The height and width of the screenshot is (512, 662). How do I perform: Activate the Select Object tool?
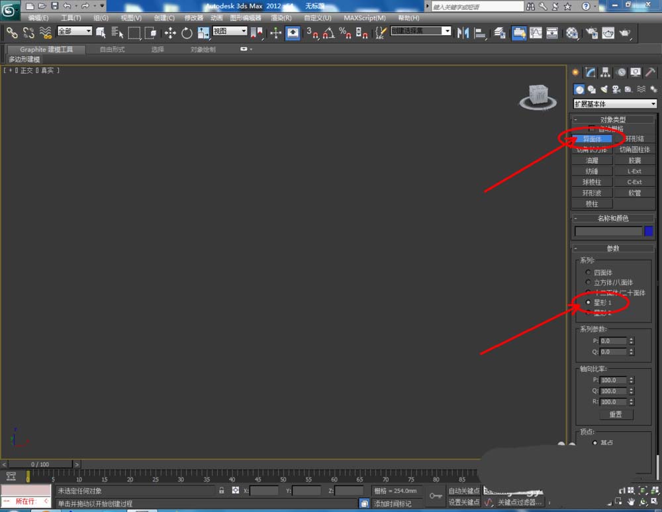click(x=101, y=32)
